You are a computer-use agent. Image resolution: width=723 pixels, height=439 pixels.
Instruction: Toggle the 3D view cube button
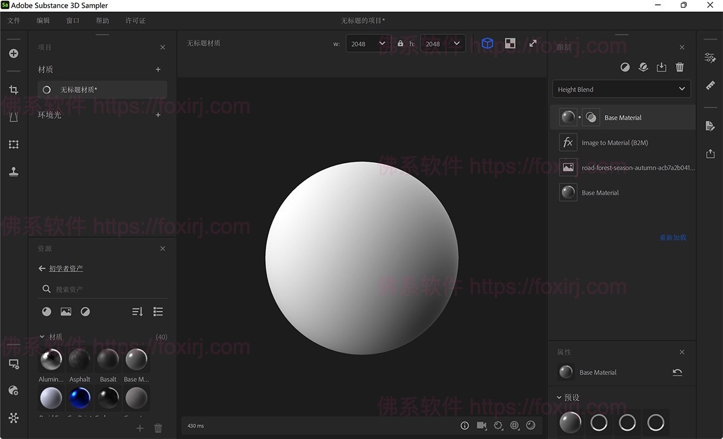click(x=487, y=43)
